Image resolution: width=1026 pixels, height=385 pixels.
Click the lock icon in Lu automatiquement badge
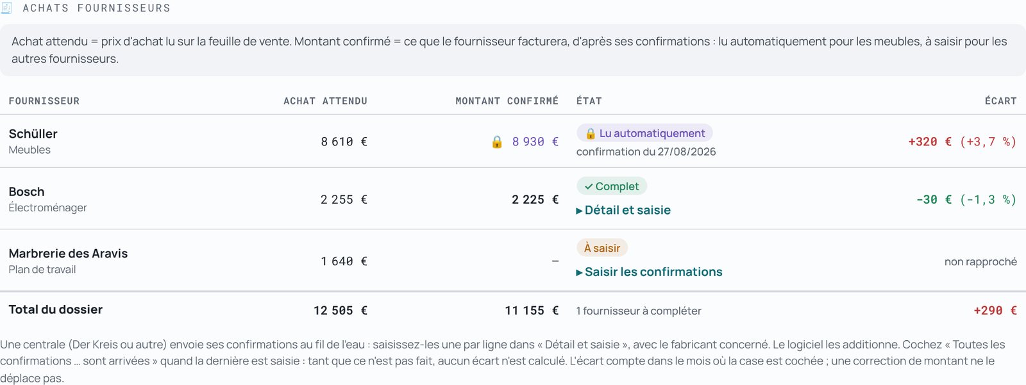point(591,133)
